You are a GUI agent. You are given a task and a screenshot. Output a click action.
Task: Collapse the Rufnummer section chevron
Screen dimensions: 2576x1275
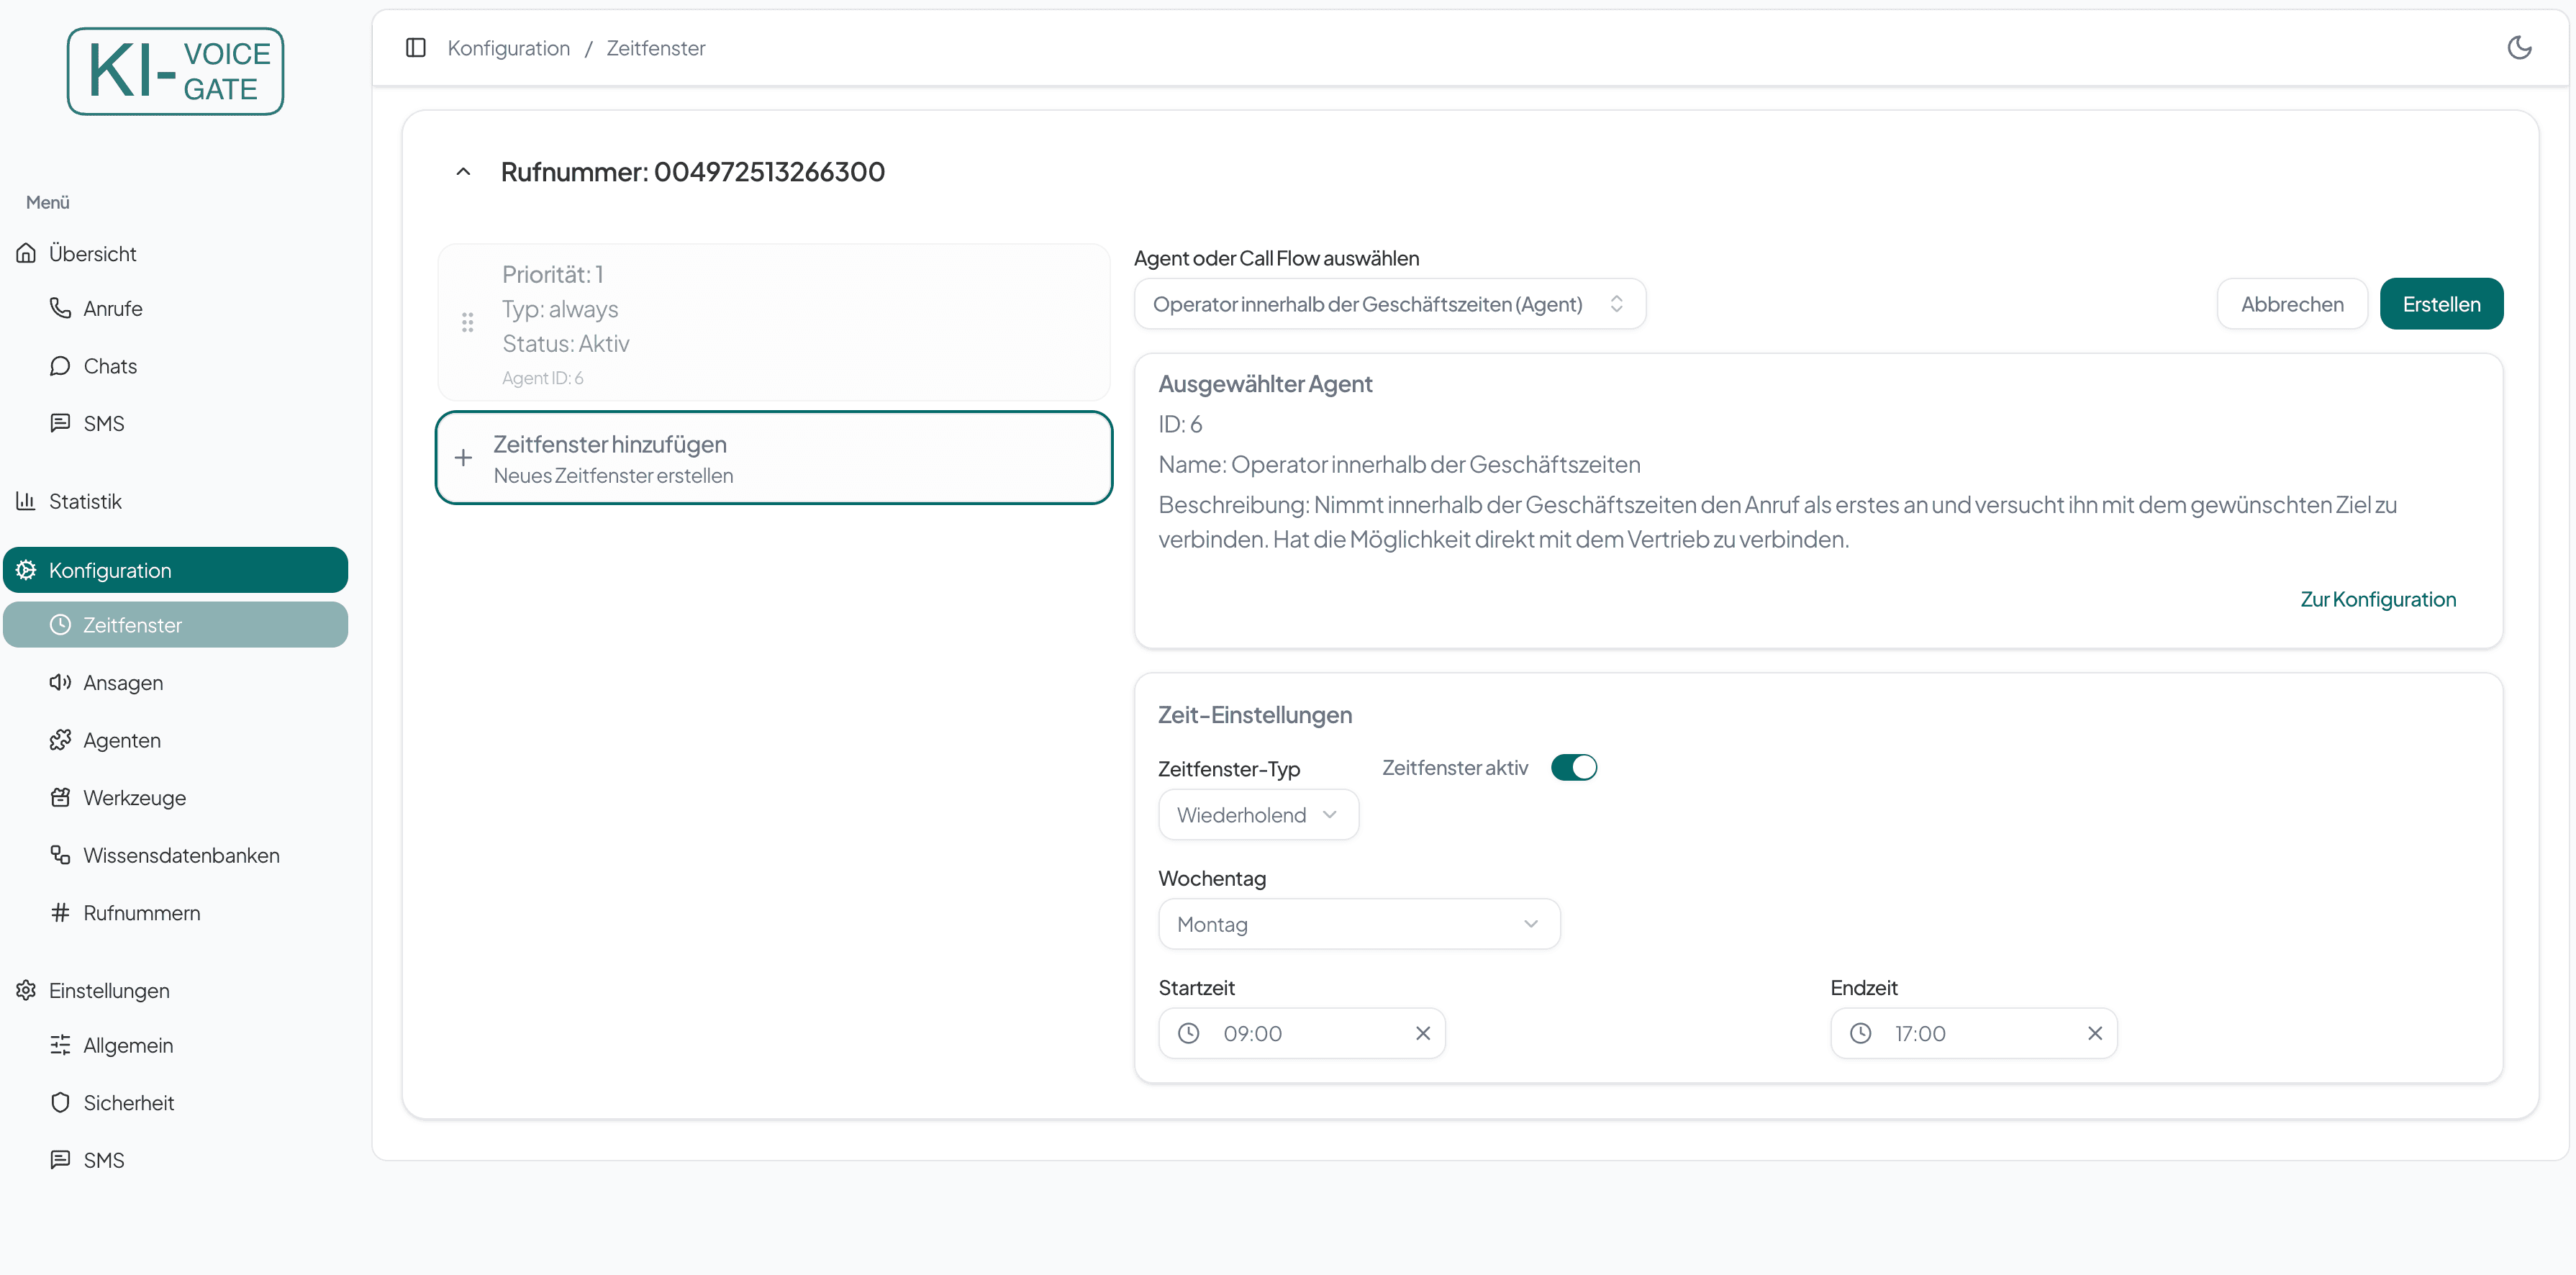463,172
